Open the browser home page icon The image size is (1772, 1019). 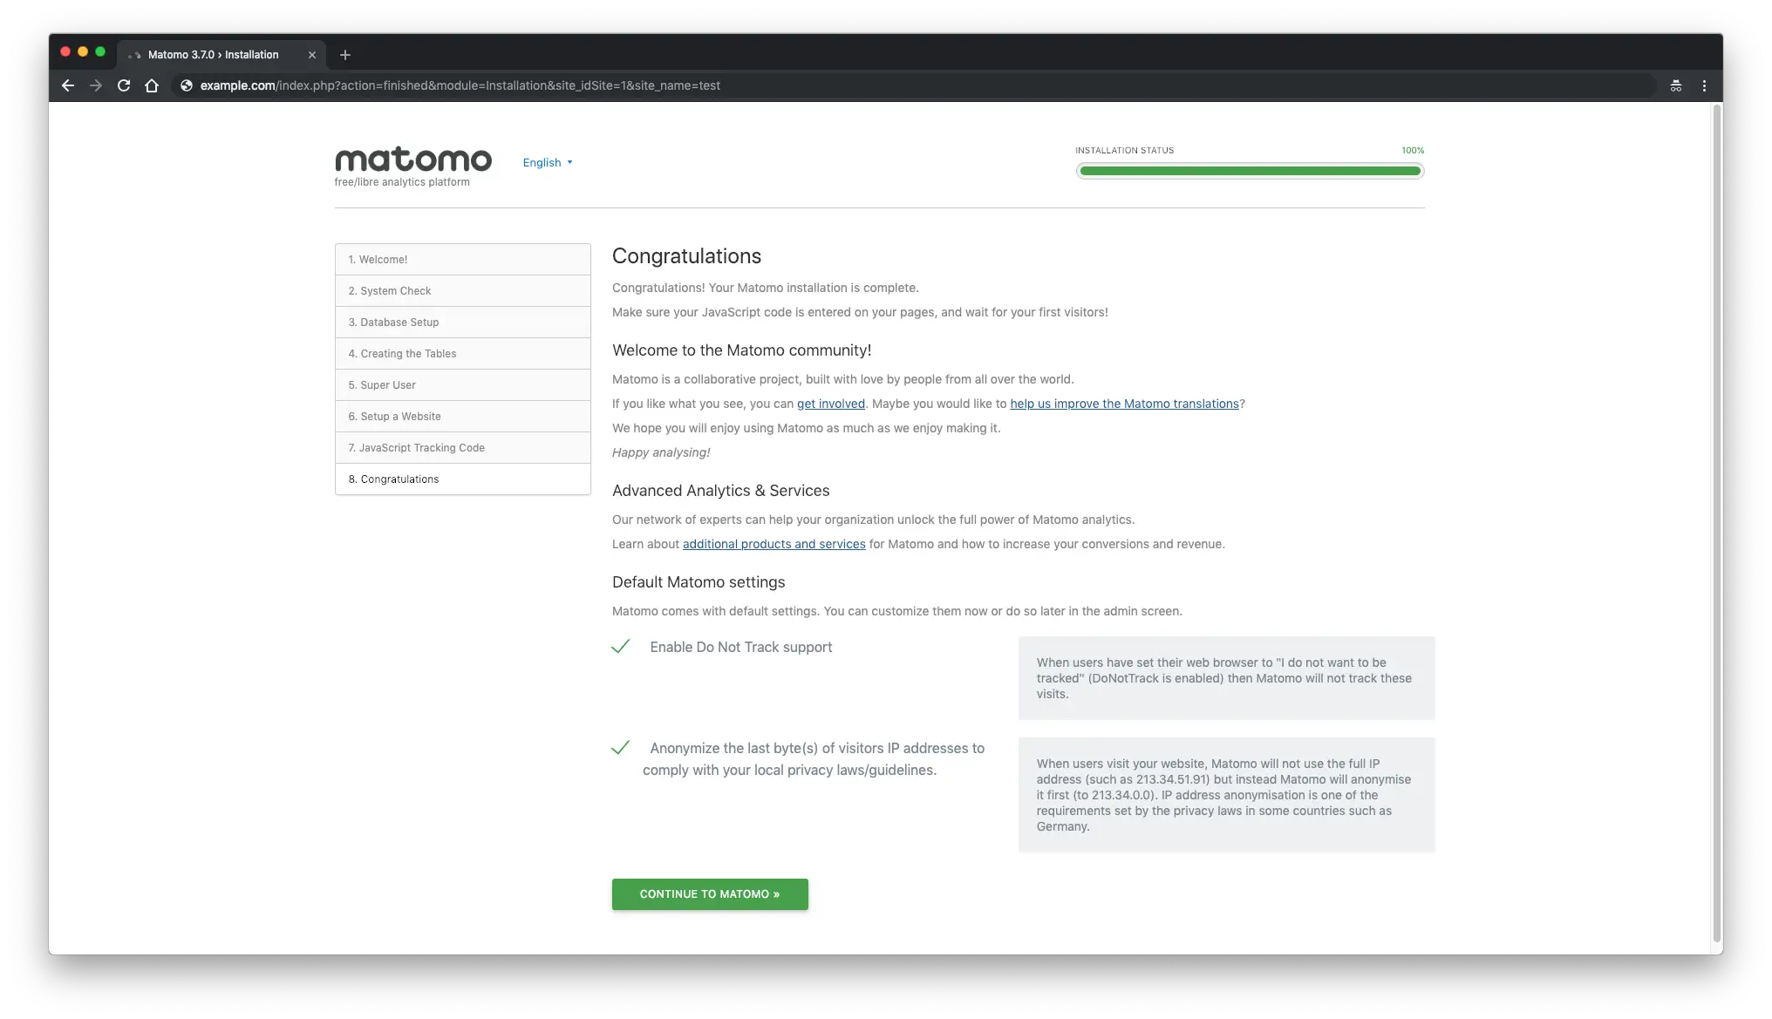pyautogui.click(x=152, y=85)
